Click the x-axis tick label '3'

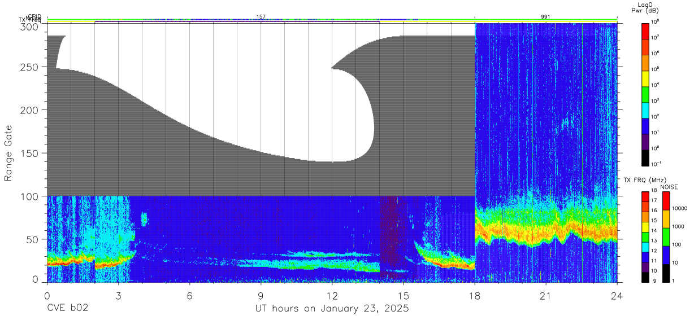(119, 296)
